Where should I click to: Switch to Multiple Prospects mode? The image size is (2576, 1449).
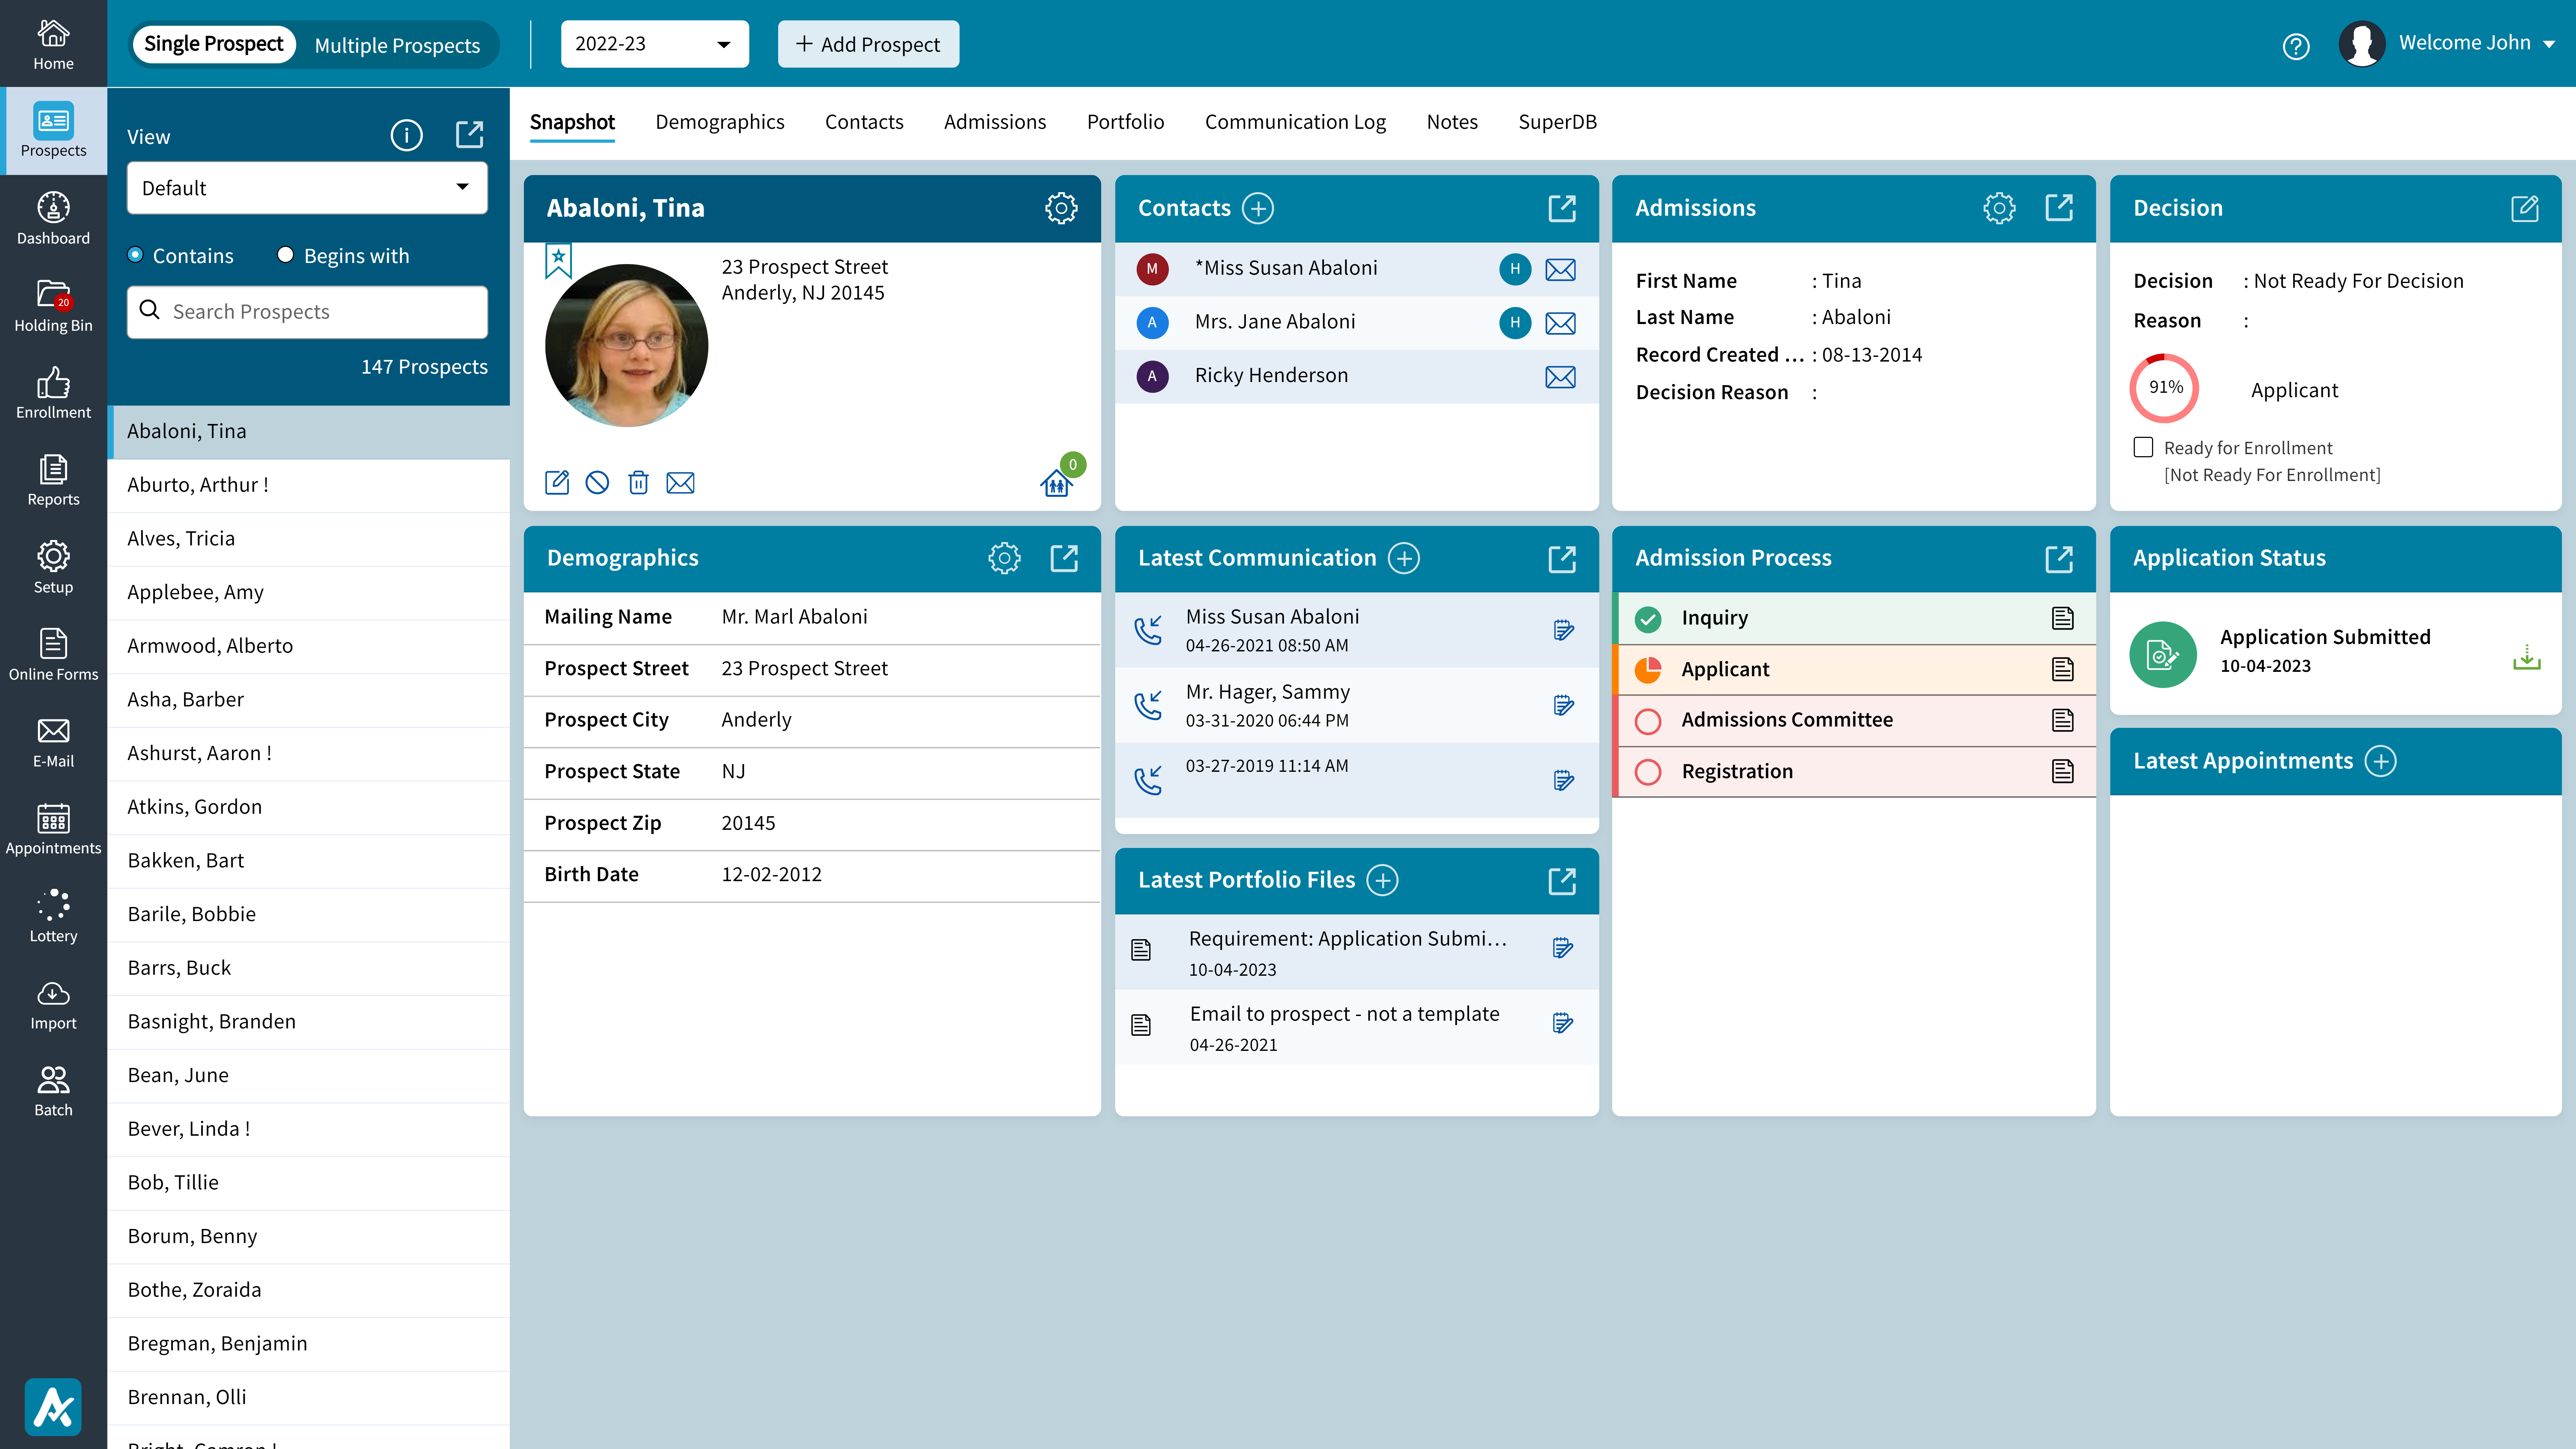[397, 45]
